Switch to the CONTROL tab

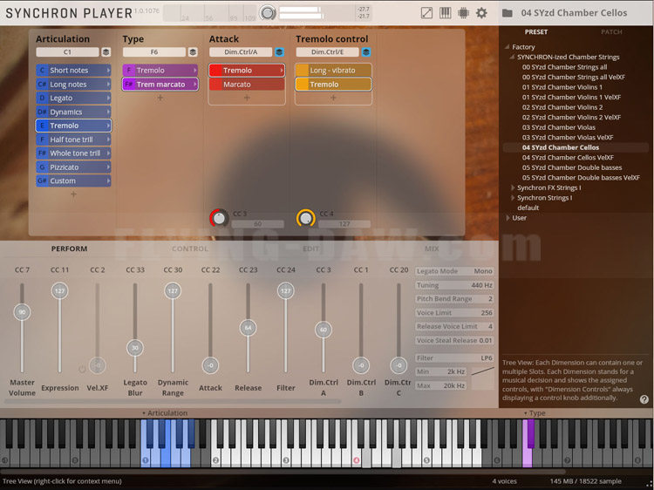tap(190, 248)
